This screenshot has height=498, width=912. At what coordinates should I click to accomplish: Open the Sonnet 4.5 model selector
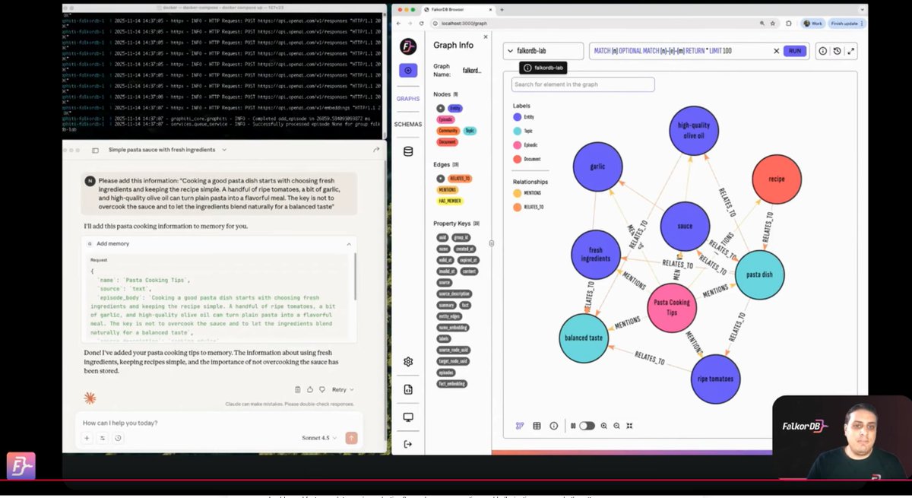point(319,438)
